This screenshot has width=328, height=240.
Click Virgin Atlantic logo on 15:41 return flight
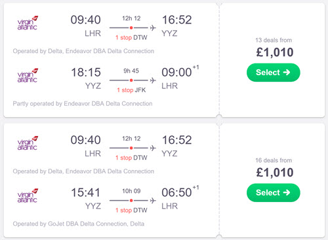(28, 196)
